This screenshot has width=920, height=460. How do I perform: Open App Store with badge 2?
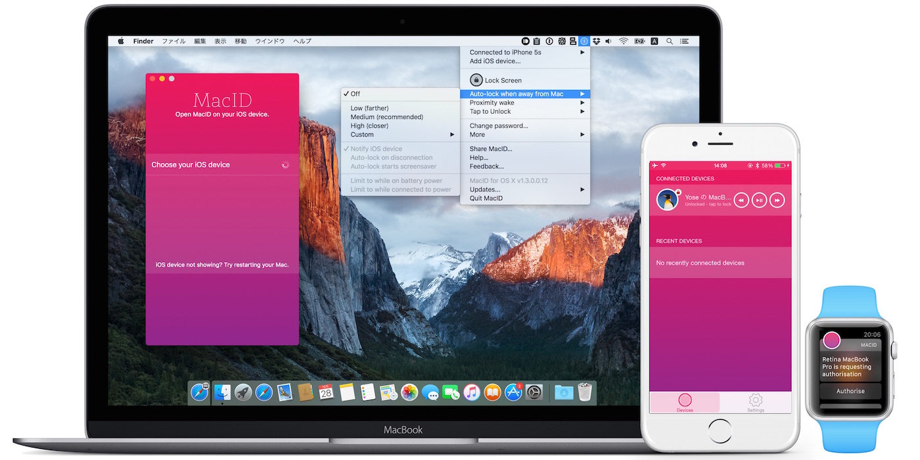513,392
